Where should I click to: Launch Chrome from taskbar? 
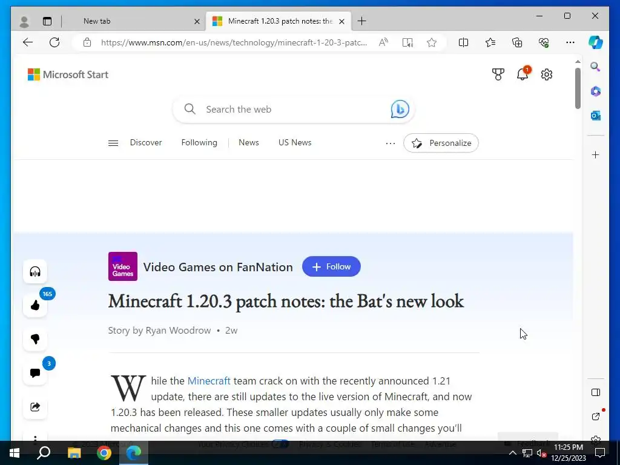(x=104, y=453)
